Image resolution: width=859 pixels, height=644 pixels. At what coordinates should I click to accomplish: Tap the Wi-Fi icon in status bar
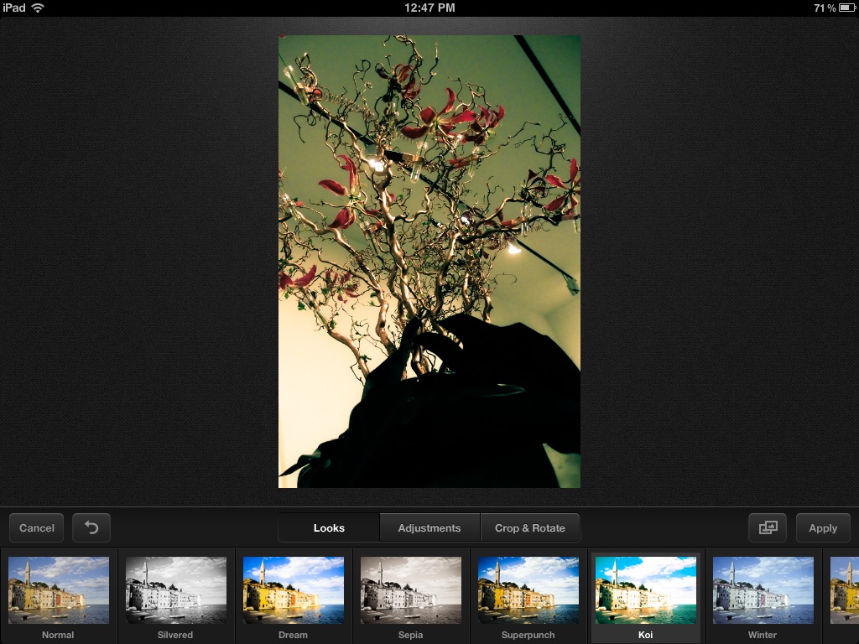pos(38,8)
